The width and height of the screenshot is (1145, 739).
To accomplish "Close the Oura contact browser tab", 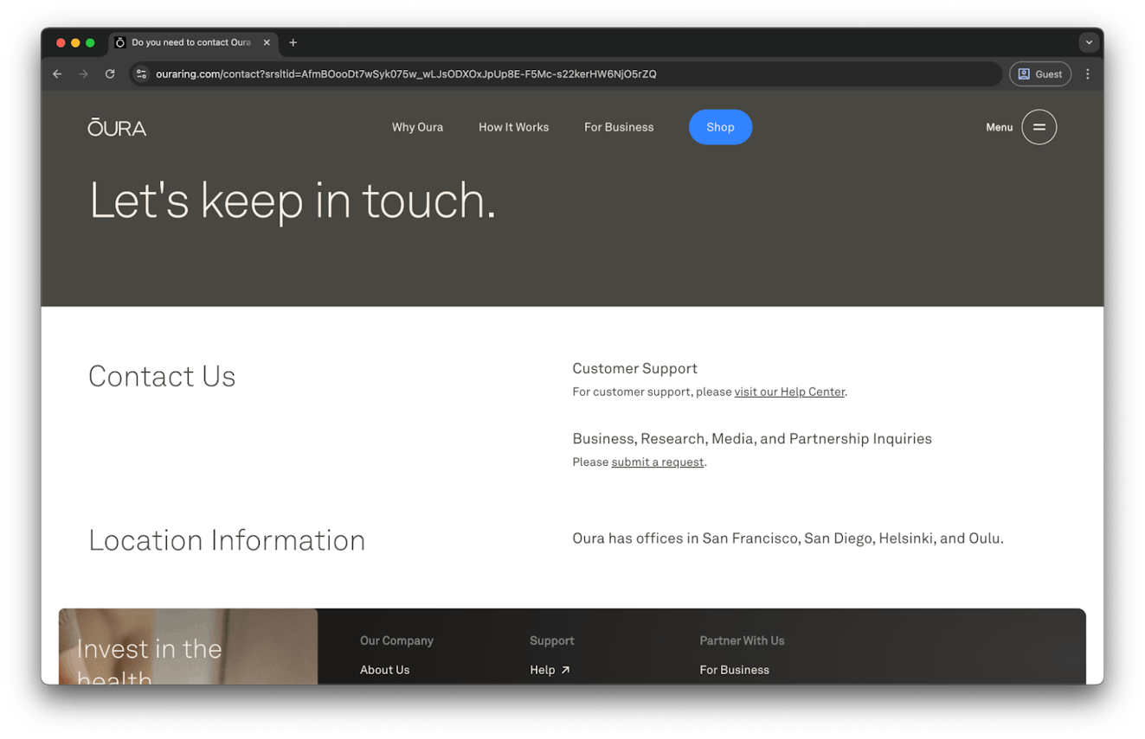I will tap(267, 42).
